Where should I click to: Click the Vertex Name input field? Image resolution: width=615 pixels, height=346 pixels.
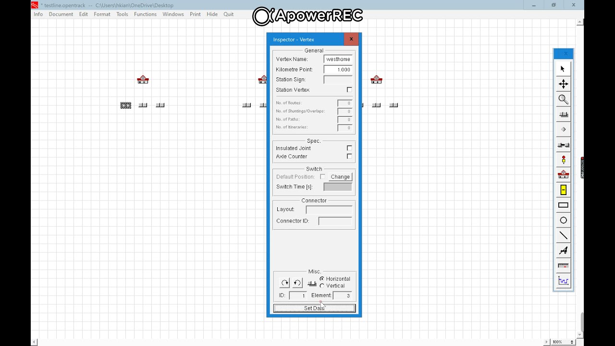click(x=338, y=59)
